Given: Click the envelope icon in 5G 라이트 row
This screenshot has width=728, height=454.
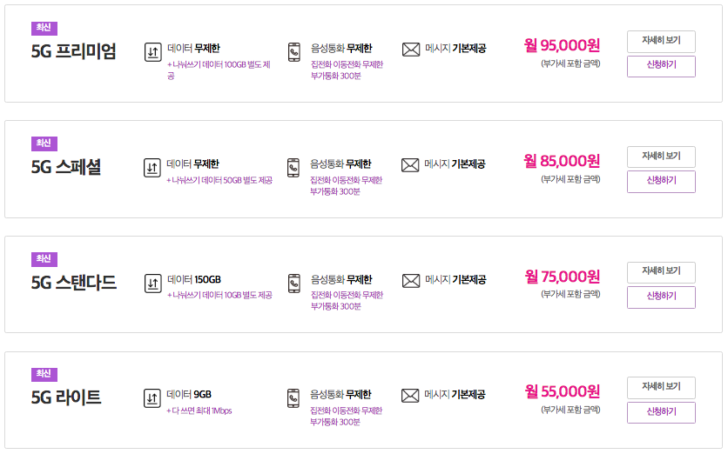Looking at the screenshot, I should point(410,396).
